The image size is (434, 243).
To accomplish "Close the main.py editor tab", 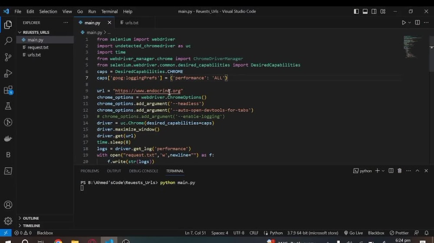I will coord(110,23).
